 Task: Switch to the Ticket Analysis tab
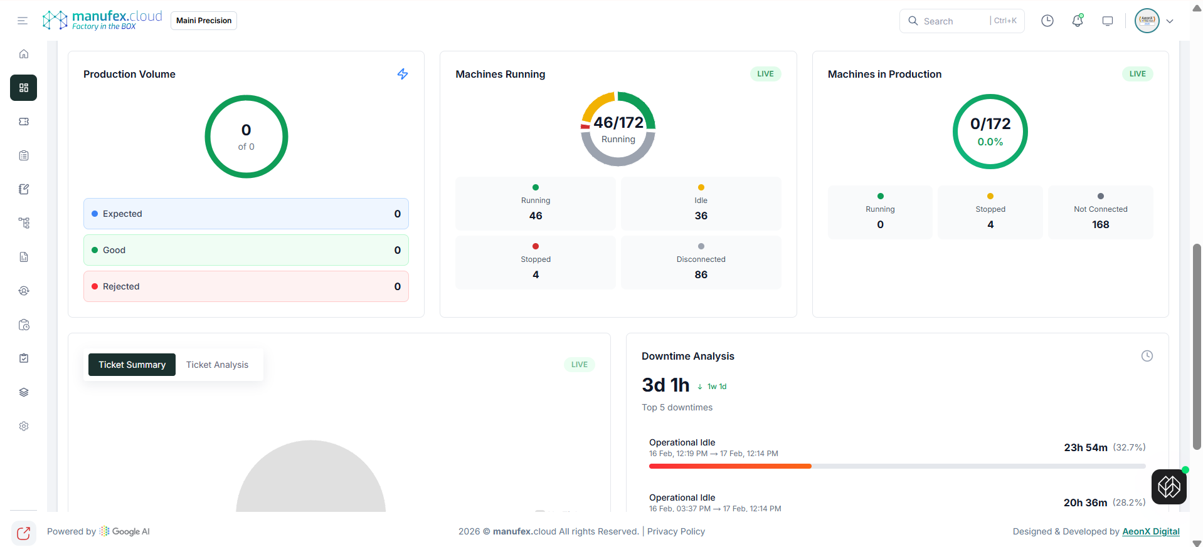[217, 365]
